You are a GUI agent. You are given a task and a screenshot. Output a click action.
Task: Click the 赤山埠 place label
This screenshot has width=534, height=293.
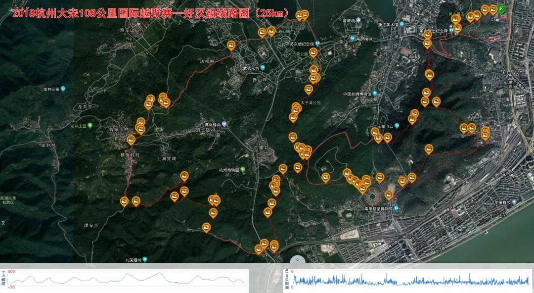point(260,80)
